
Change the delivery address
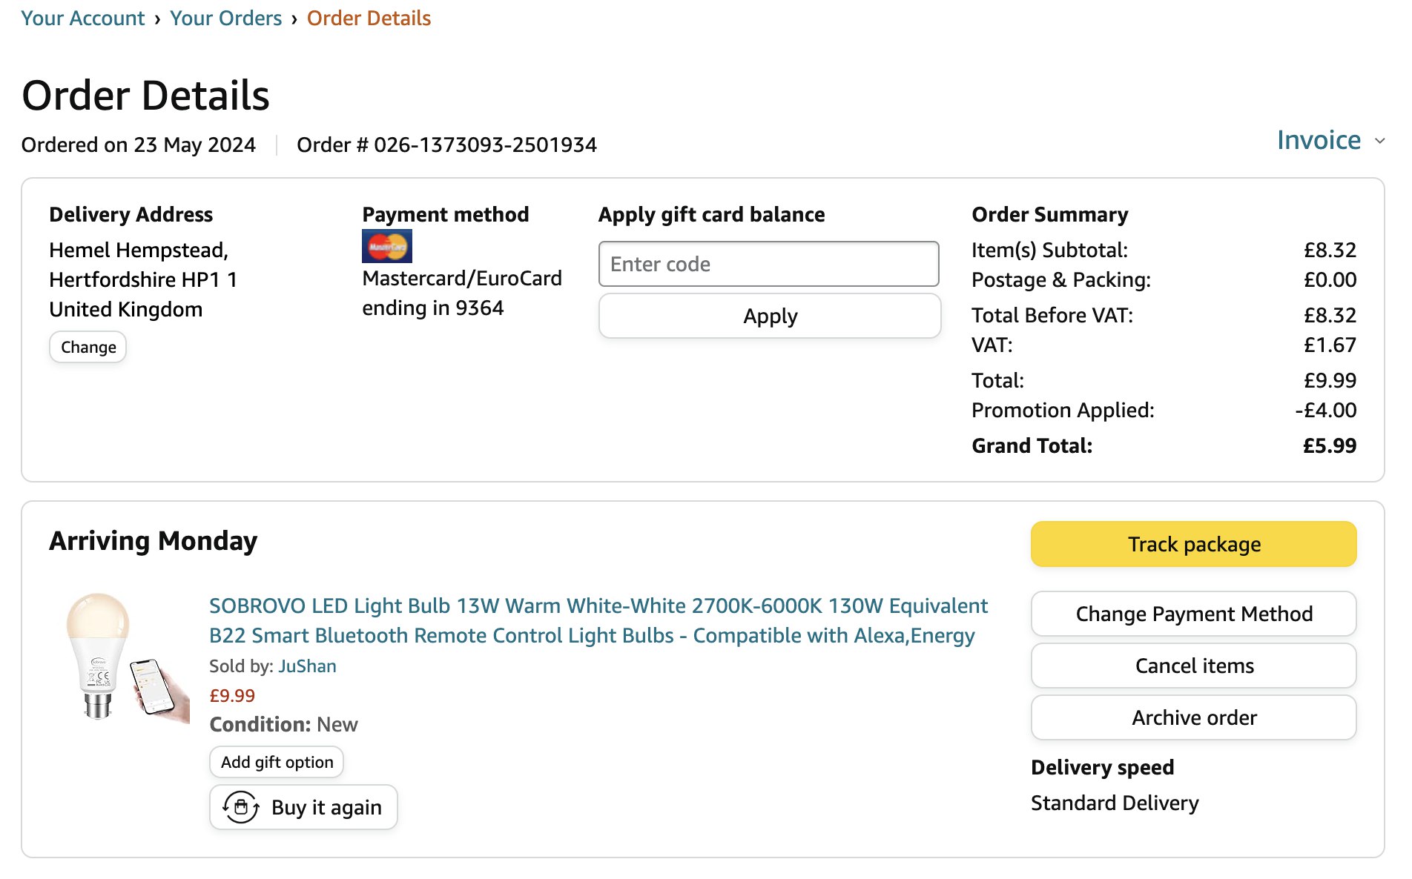(x=88, y=347)
